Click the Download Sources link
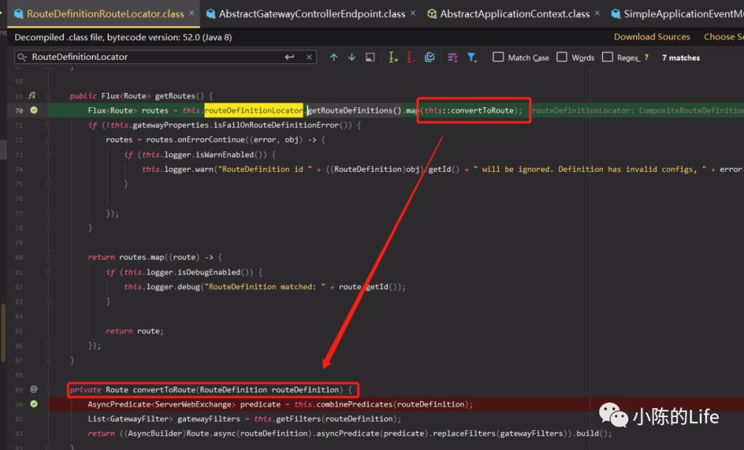Screen dimensions: 744x450 click(x=652, y=37)
